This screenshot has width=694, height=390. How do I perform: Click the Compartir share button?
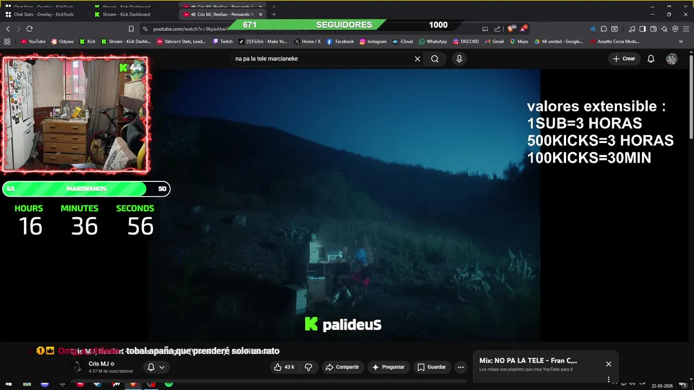[x=342, y=367]
